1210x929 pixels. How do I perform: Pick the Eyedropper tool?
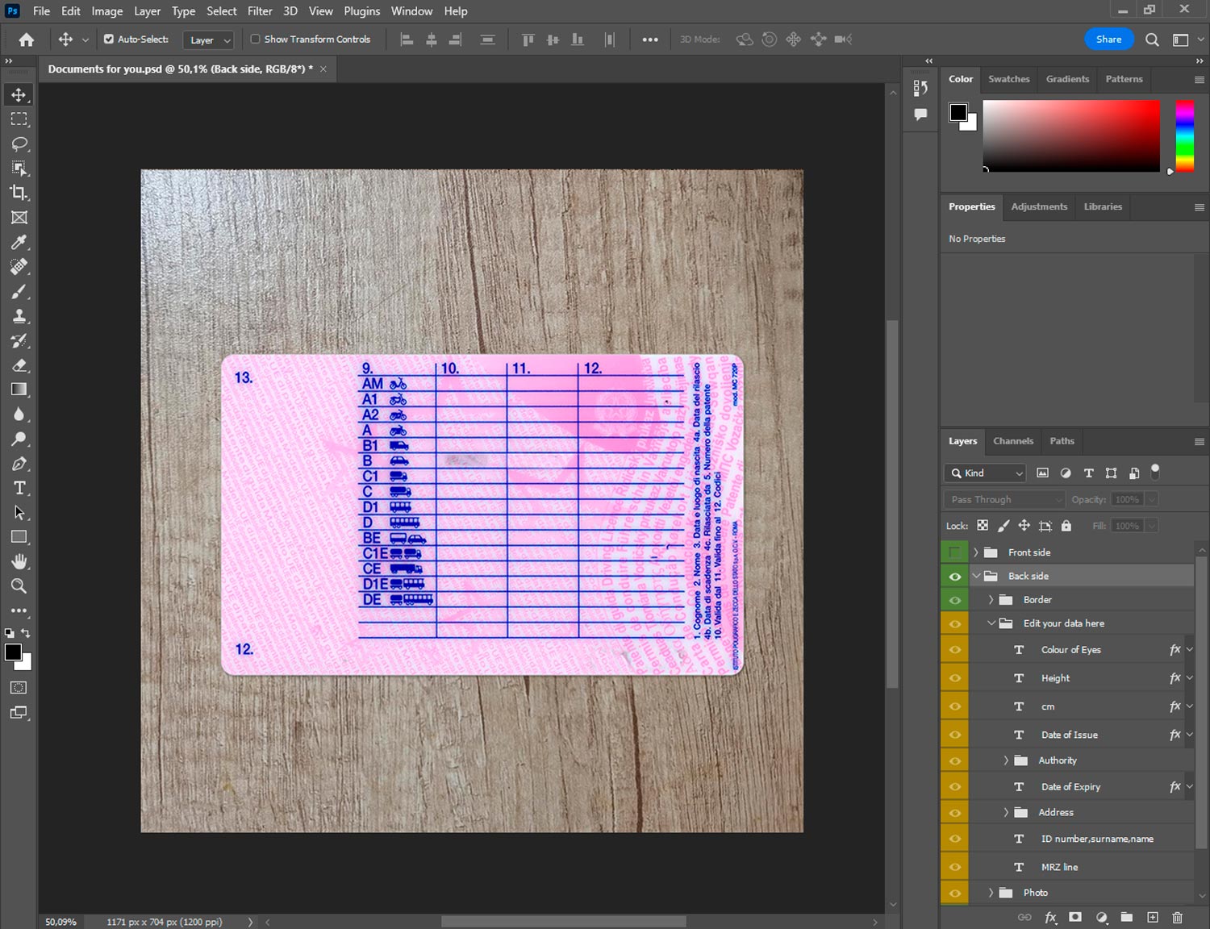click(x=19, y=242)
